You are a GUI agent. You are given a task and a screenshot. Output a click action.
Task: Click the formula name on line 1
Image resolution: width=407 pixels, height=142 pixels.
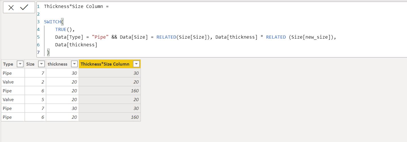[x=74, y=6]
